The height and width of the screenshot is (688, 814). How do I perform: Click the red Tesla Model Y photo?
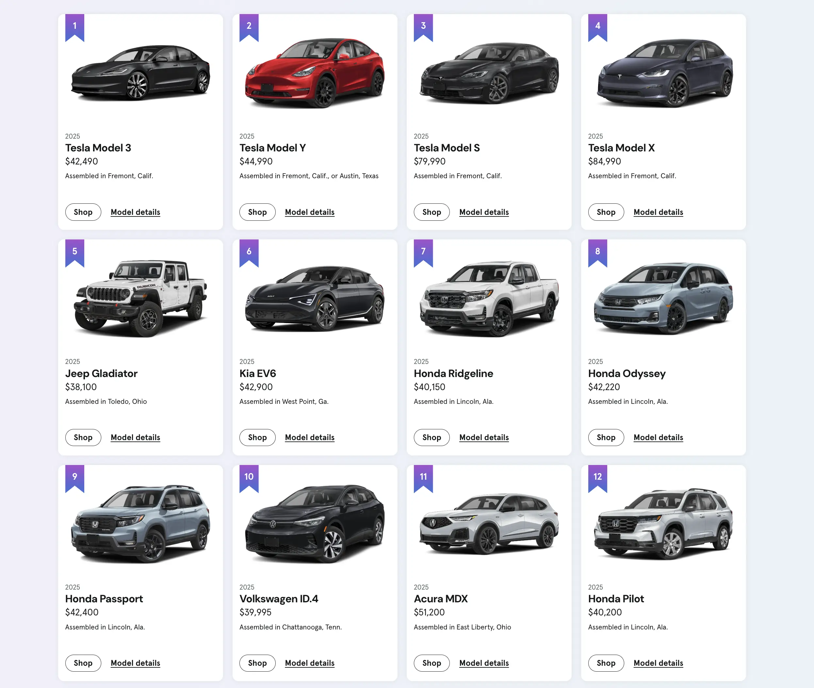pos(315,73)
